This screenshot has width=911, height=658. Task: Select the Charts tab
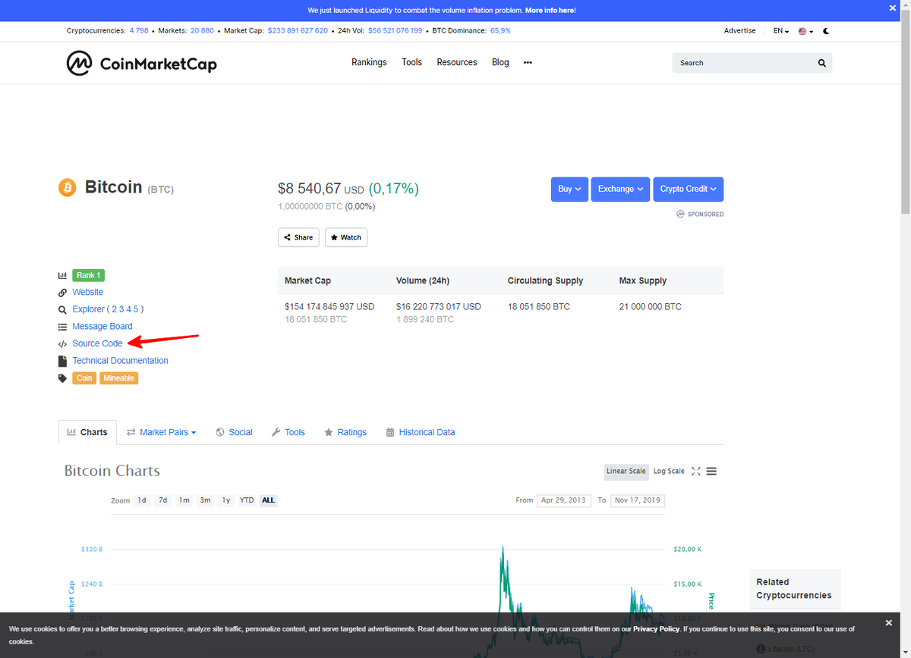tap(87, 432)
